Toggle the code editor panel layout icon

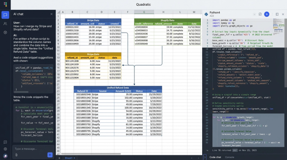pos(277,14)
